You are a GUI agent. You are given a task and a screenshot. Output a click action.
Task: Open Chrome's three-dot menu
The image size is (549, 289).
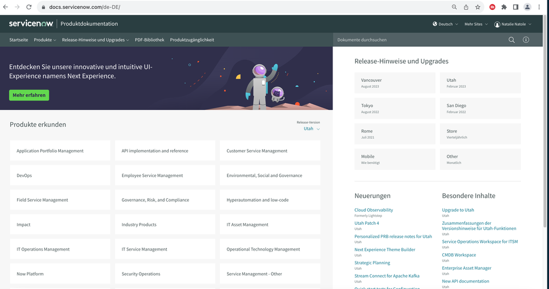539,7
